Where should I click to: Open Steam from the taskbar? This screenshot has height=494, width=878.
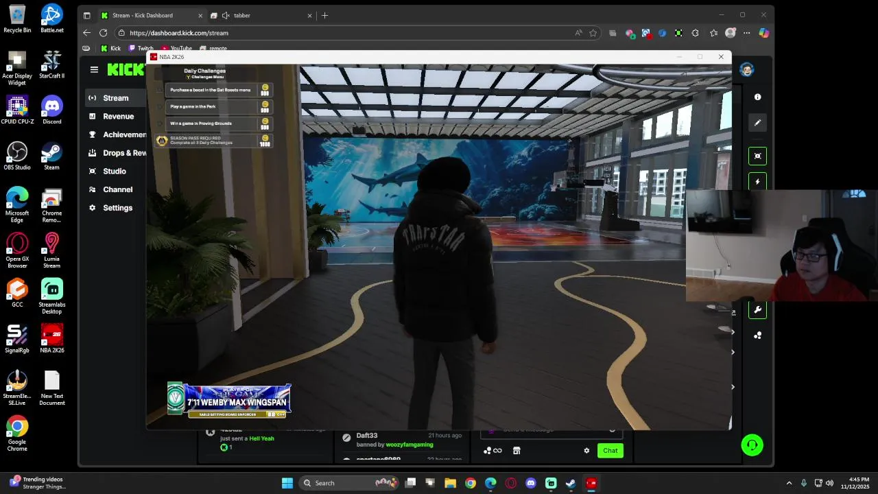point(571,483)
